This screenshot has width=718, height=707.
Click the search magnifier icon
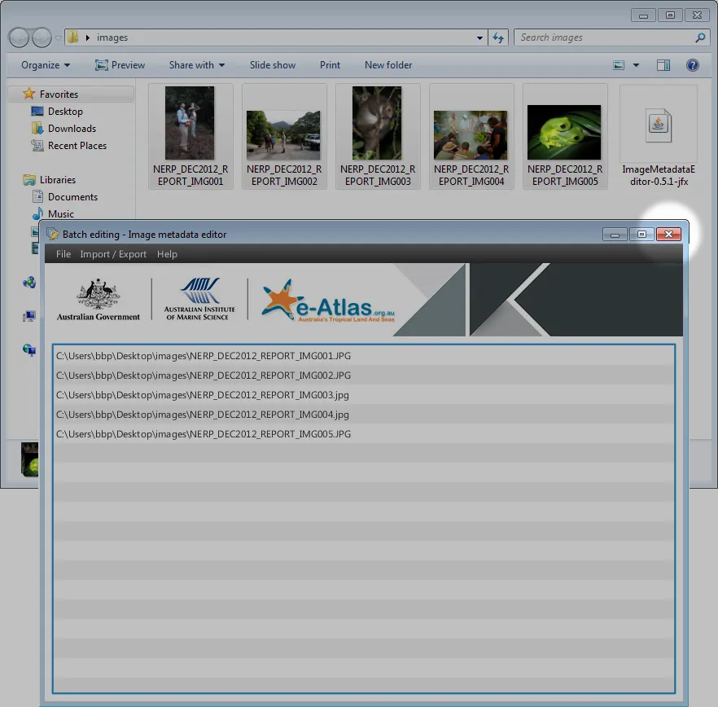point(700,37)
